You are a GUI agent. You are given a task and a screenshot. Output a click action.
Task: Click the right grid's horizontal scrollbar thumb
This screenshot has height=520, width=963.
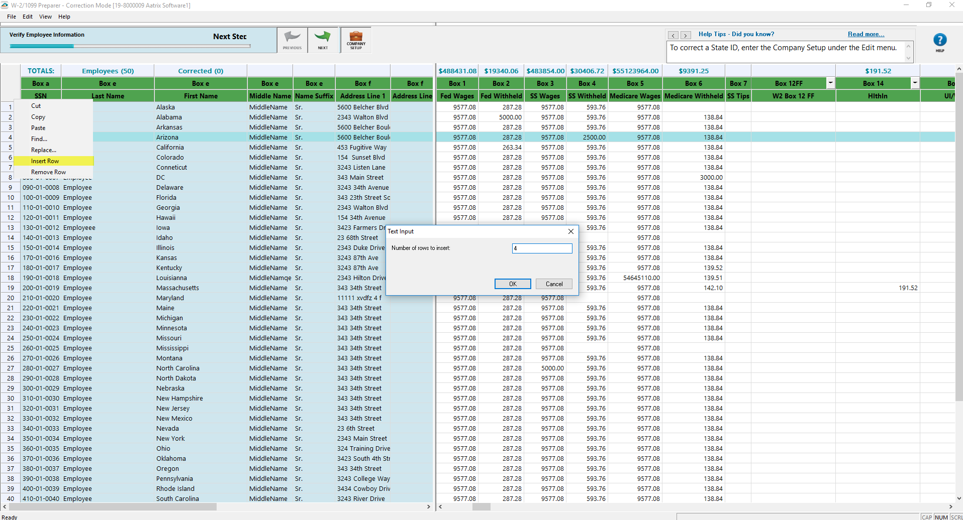pos(481,507)
